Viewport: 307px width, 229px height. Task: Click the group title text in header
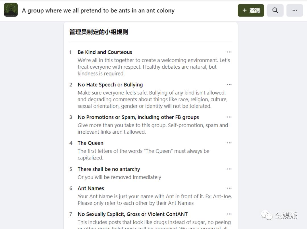[x=98, y=10]
